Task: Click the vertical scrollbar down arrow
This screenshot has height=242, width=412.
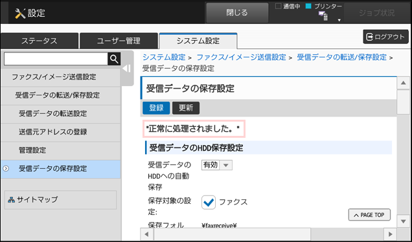Action: point(404,221)
